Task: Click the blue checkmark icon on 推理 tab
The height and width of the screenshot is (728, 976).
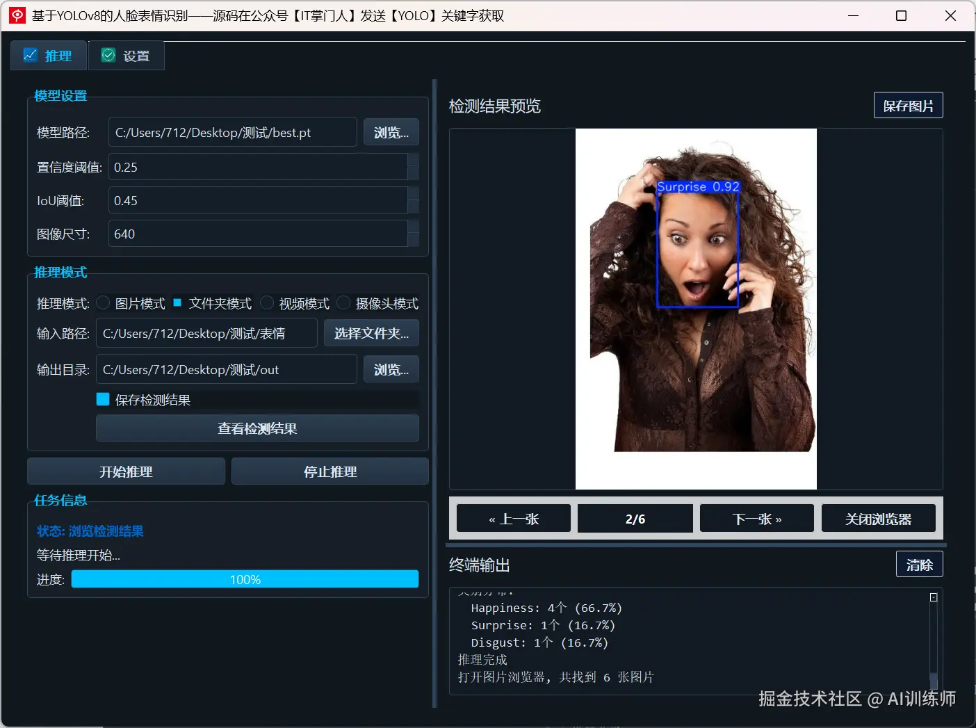Action: point(30,55)
